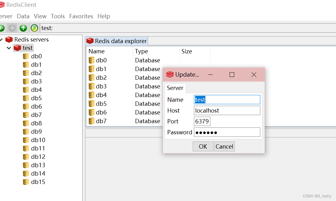This screenshot has height=201, width=336.
Task: Click the green up-level arrow icon
Action: (23, 28)
